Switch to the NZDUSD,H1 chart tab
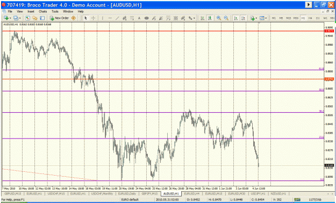The height and width of the screenshot is (203, 336). point(278,193)
